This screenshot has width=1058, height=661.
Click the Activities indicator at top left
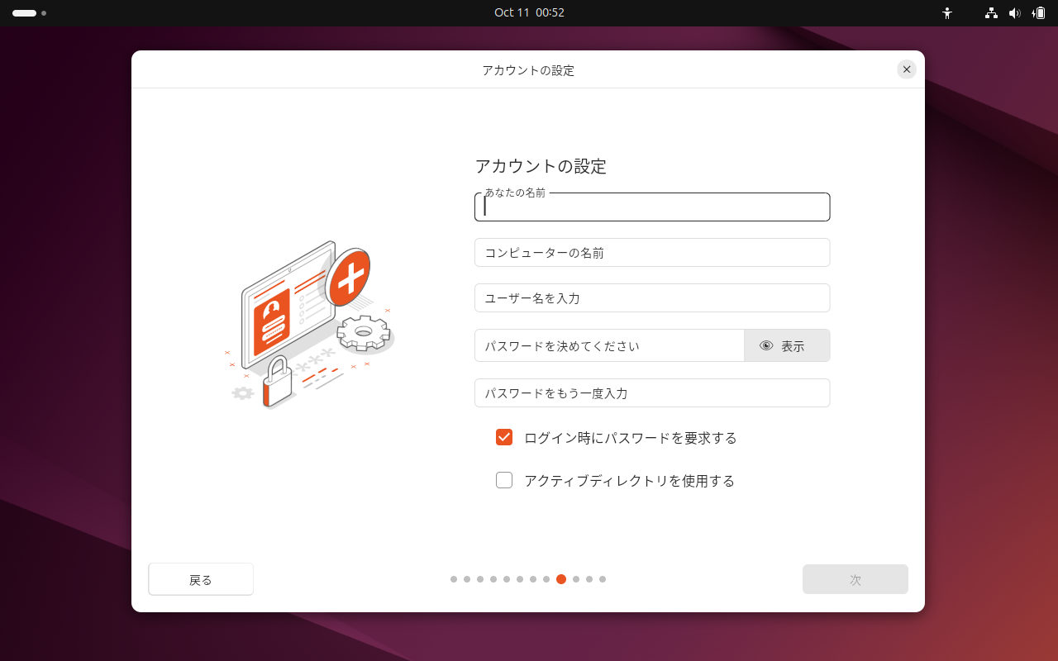pyautogui.click(x=25, y=12)
